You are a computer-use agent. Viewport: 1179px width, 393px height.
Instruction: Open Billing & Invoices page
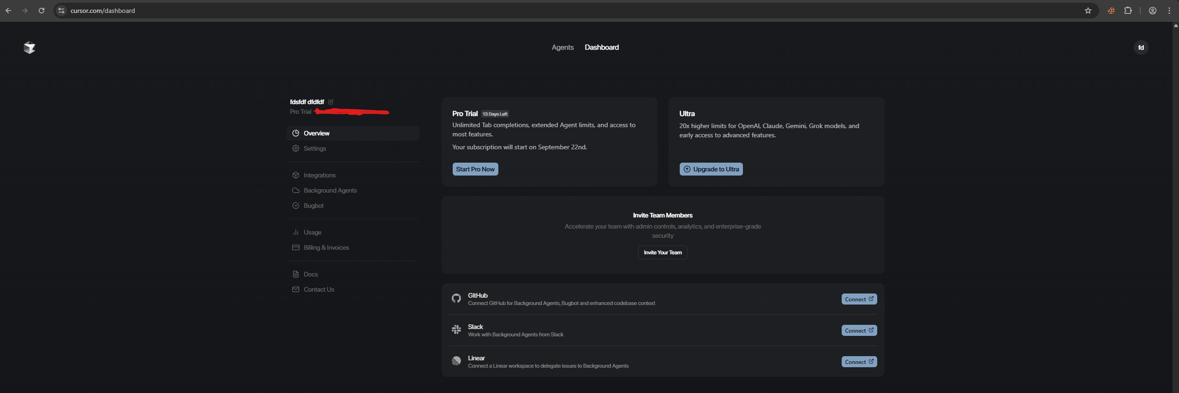click(x=326, y=247)
